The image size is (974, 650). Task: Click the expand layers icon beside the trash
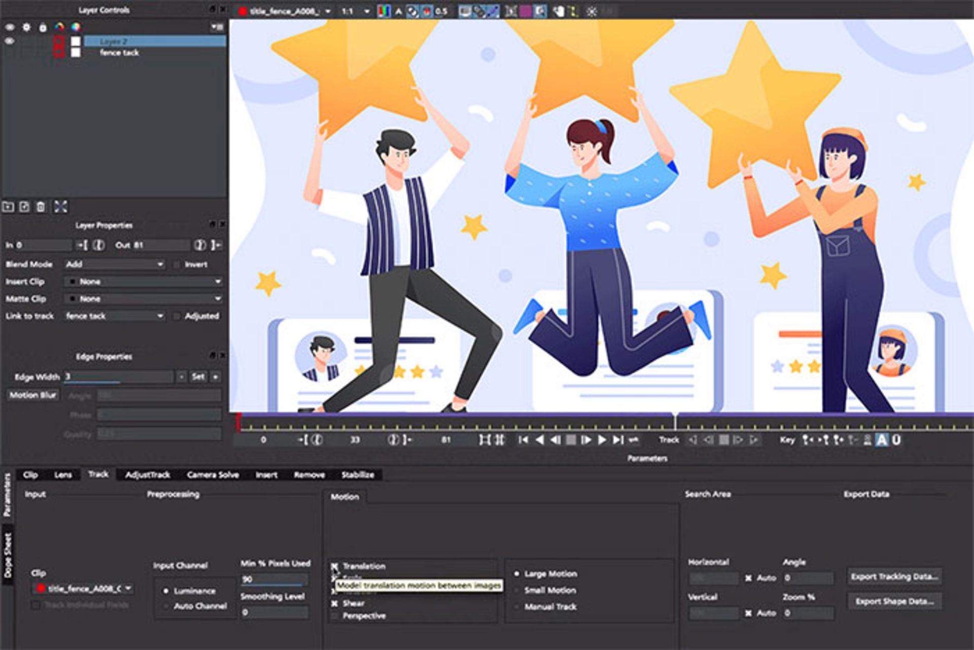pos(60,207)
